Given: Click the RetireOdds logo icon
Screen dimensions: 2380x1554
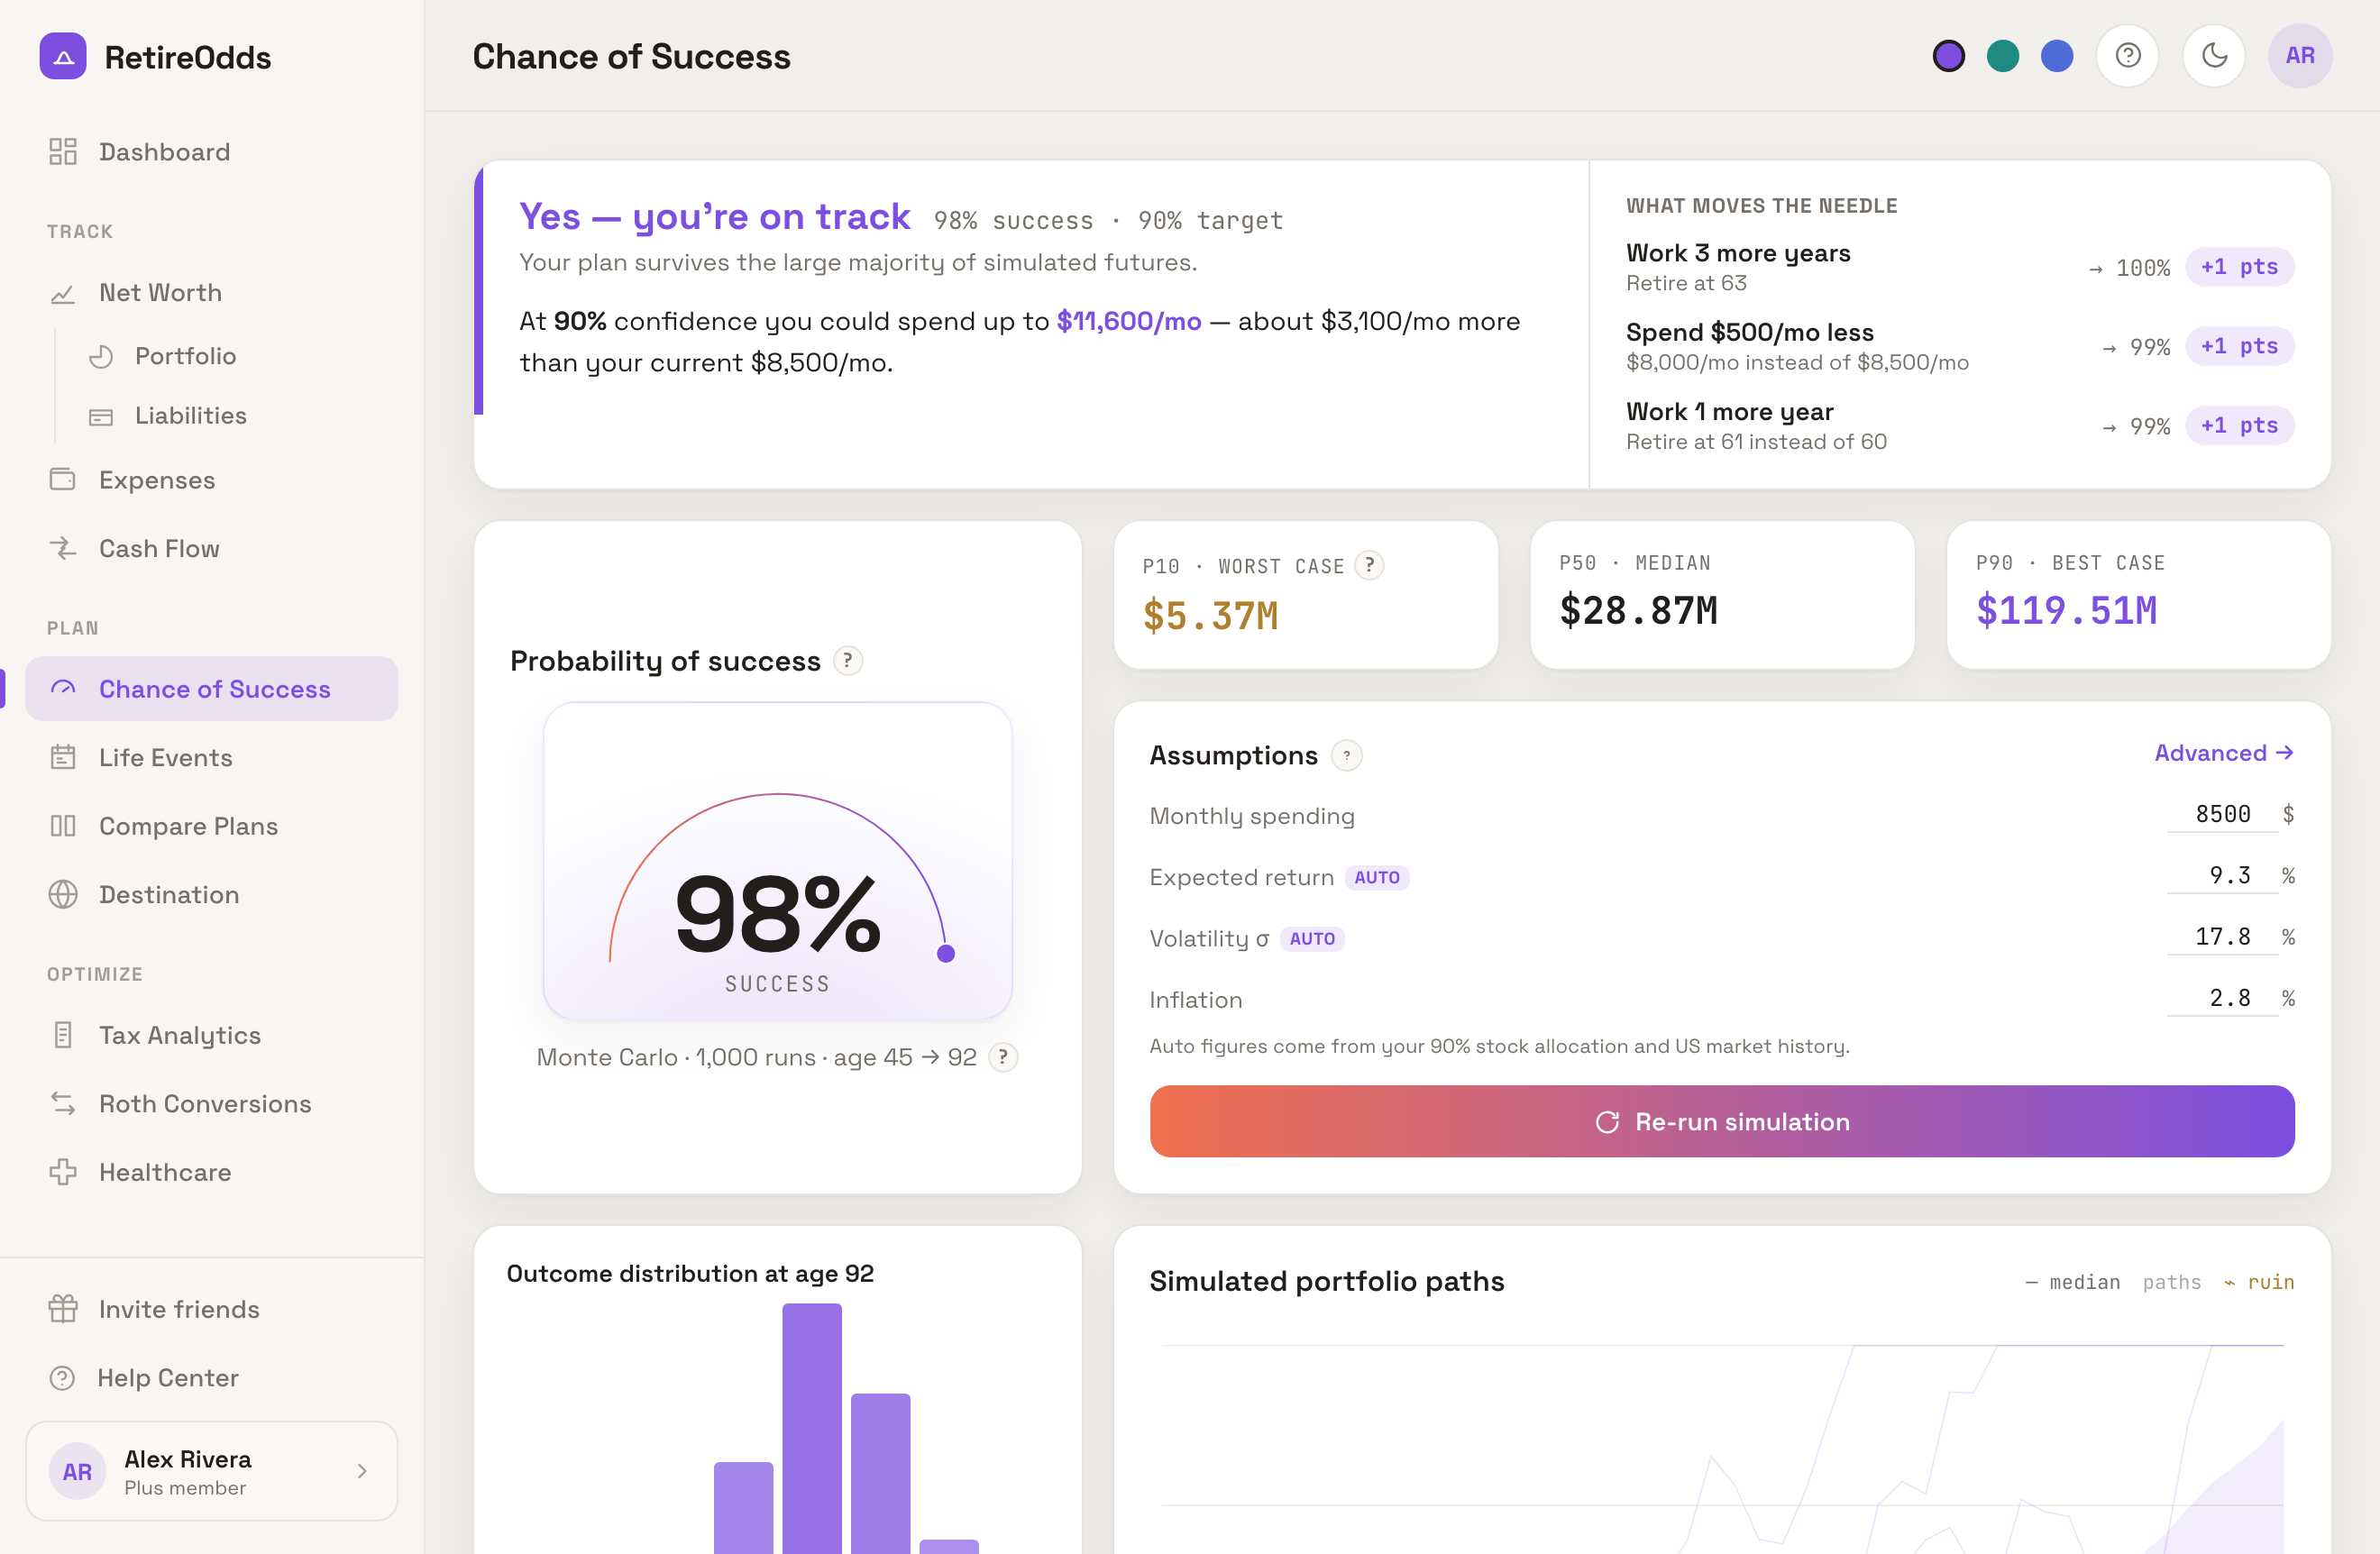Looking at the screenshot, I should (63, 57).
